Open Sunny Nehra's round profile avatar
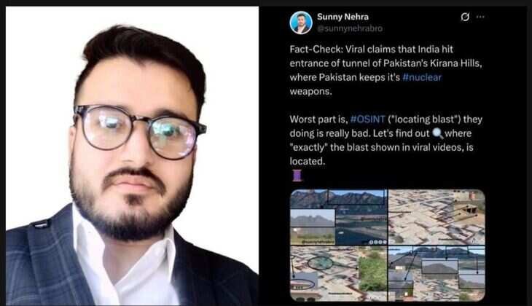 tap(300, 23)
